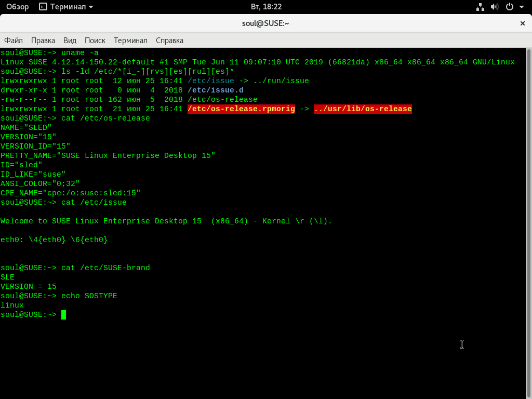This screenshot has width=532, height=399.
Task: Open the Файл menu
Action: (x=14, y=41)
